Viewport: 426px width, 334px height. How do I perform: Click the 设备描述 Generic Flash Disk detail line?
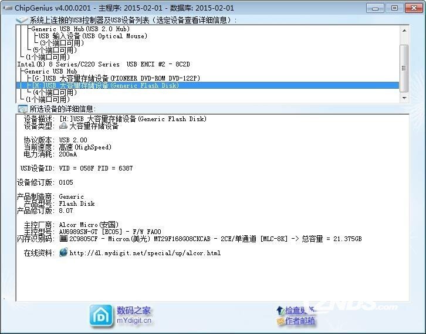click(x=116, y=119)
